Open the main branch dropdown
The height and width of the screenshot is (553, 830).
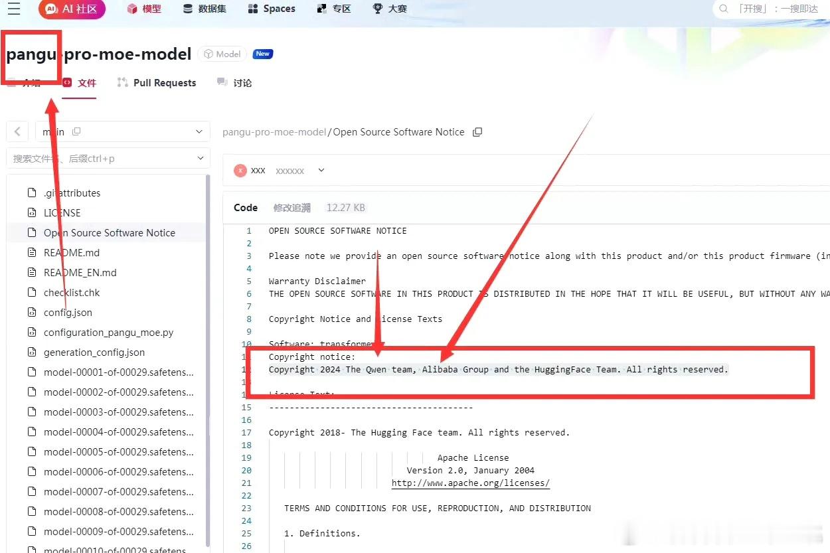coord(122,131)
